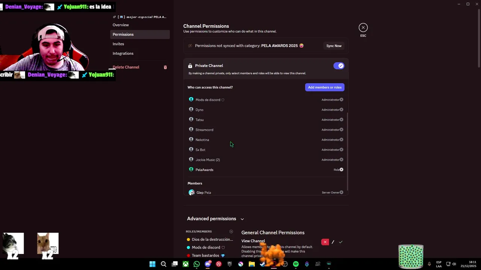Deny the View Channel permission
The width and height of the screenshot is (481, 270).
coord(325,242)
